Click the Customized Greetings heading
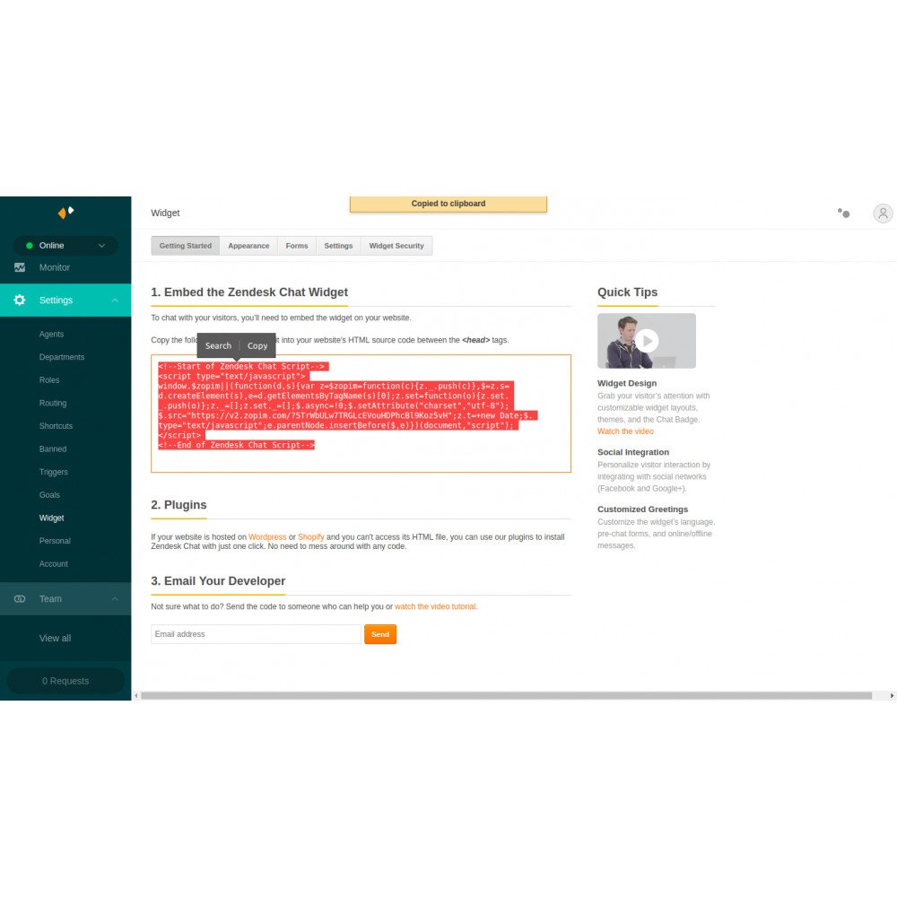This screenshot has height=897, width=897. coord(642,509)
